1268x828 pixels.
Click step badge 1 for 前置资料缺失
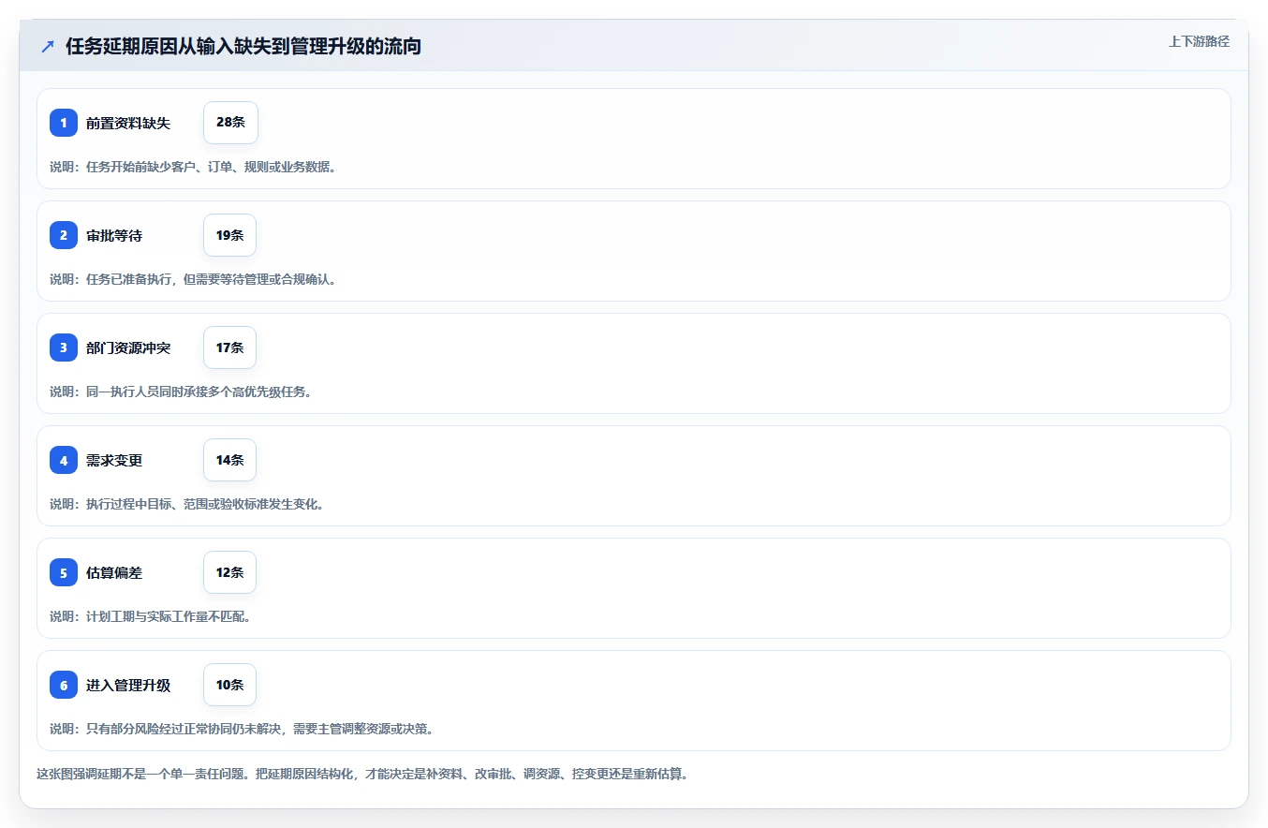64,123
